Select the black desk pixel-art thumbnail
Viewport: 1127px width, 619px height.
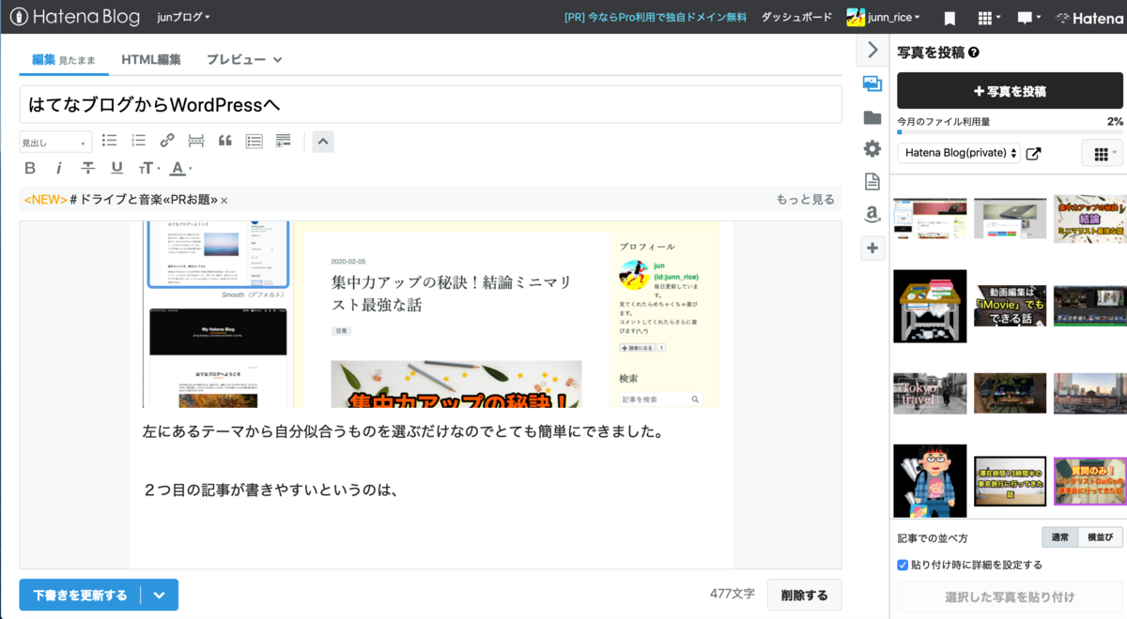tap(930, 306)
